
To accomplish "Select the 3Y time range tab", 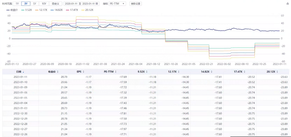I will click(x=26, y=4).
